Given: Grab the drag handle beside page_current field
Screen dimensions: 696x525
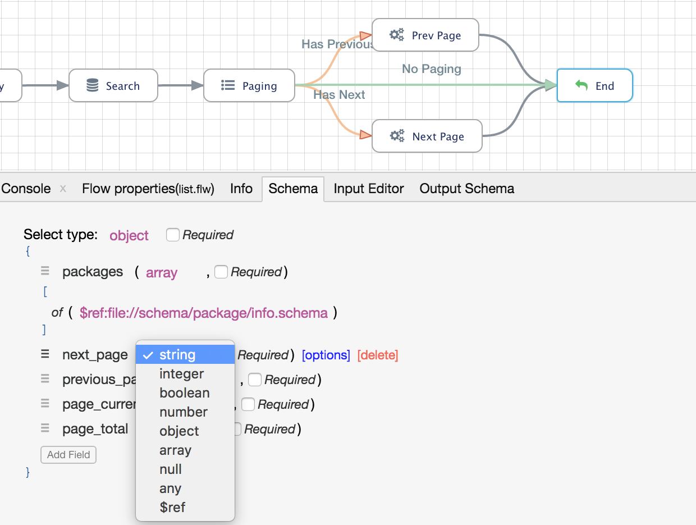Looking at the screenshot, I should pyautogui.click(x=45, y=404).
